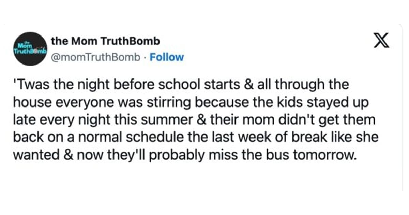Open the @momTruthBomb handle link
Viewport: 409px width, 215px height.
pos(95,57)
